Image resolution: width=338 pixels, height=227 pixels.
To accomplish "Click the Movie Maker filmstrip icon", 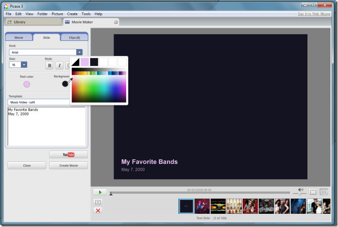I will click(x=67, y=22).
